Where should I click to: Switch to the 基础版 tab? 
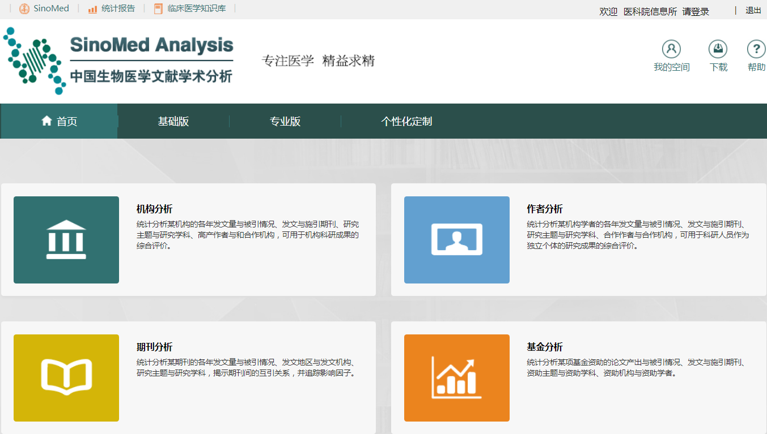tap(173, 122)
